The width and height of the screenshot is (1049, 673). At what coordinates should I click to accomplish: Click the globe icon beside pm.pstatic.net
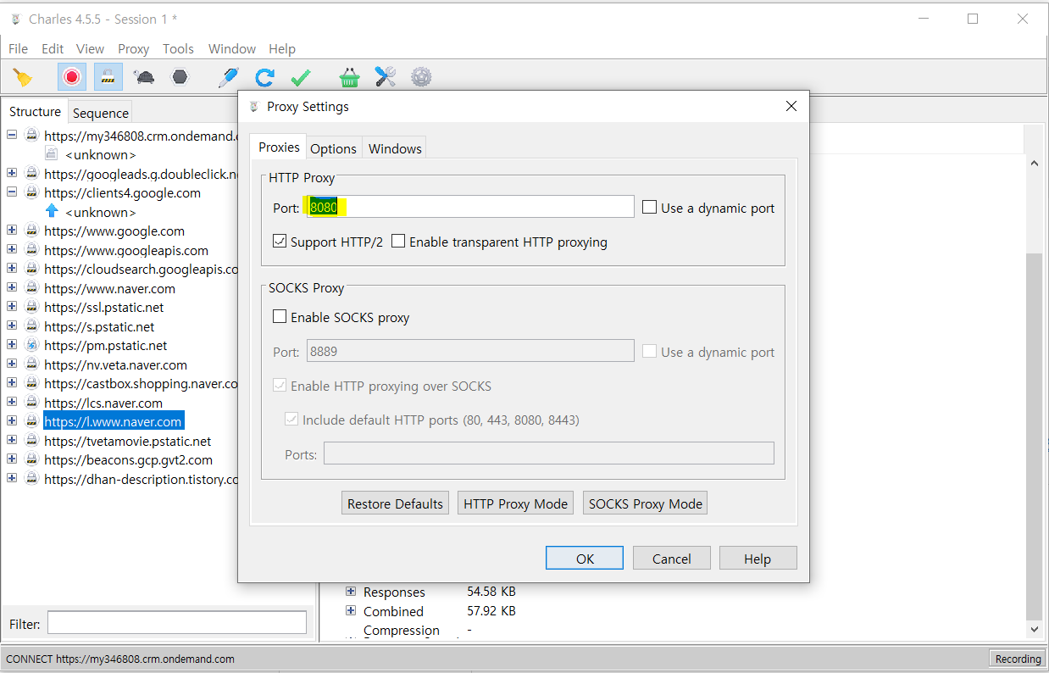coord(31,345)
